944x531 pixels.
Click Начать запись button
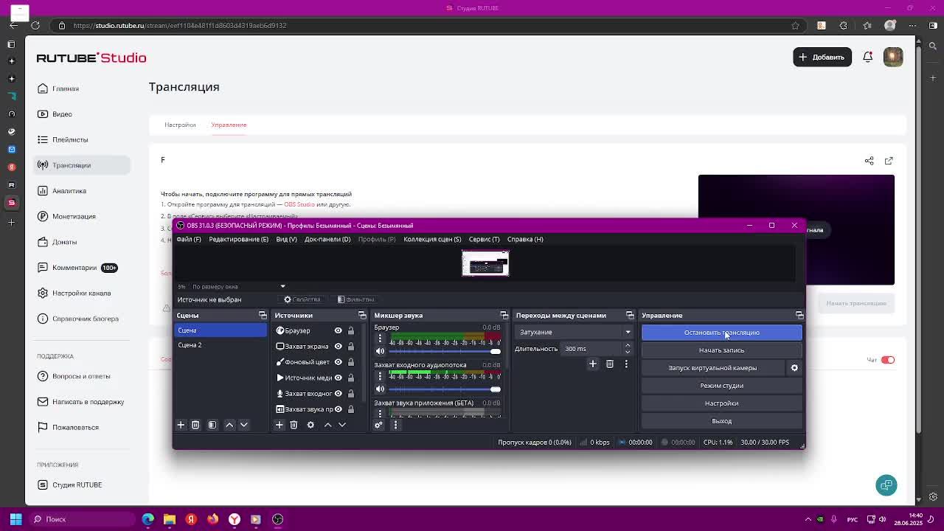721,350
